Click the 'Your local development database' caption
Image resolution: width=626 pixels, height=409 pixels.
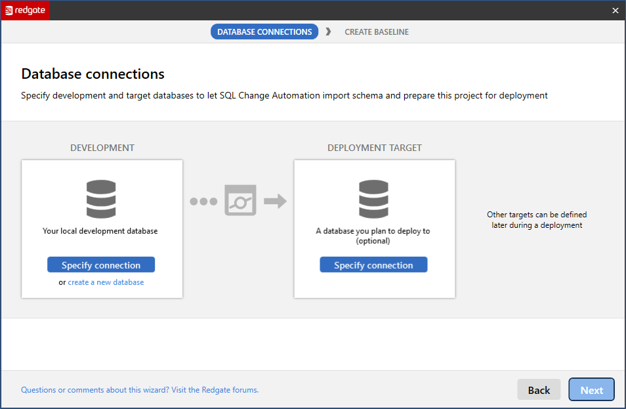pyautogui.click(x=100, y=231)
